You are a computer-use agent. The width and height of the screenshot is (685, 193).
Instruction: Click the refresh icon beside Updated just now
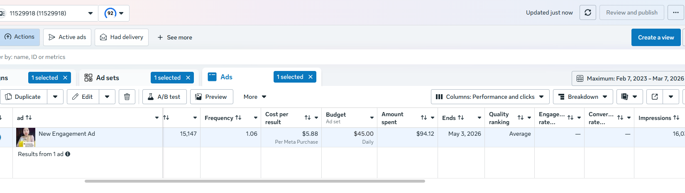(x=588, y=12)
